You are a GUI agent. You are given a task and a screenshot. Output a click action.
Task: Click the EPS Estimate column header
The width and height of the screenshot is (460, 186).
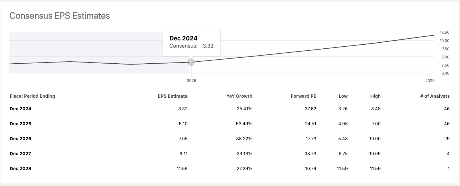click(x=172, y=96)
